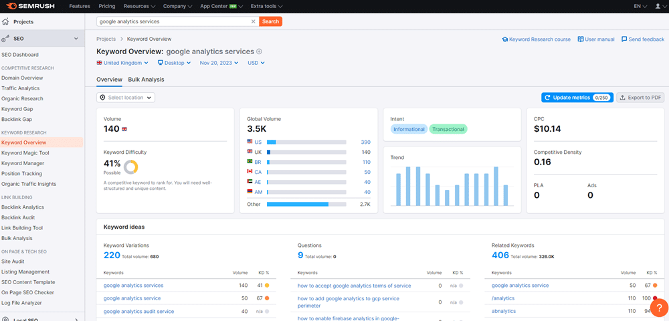Viewport: 669px width, 321px height.
Task: Open how to accept google analytics terms link
Action: (x=354, y=286)
